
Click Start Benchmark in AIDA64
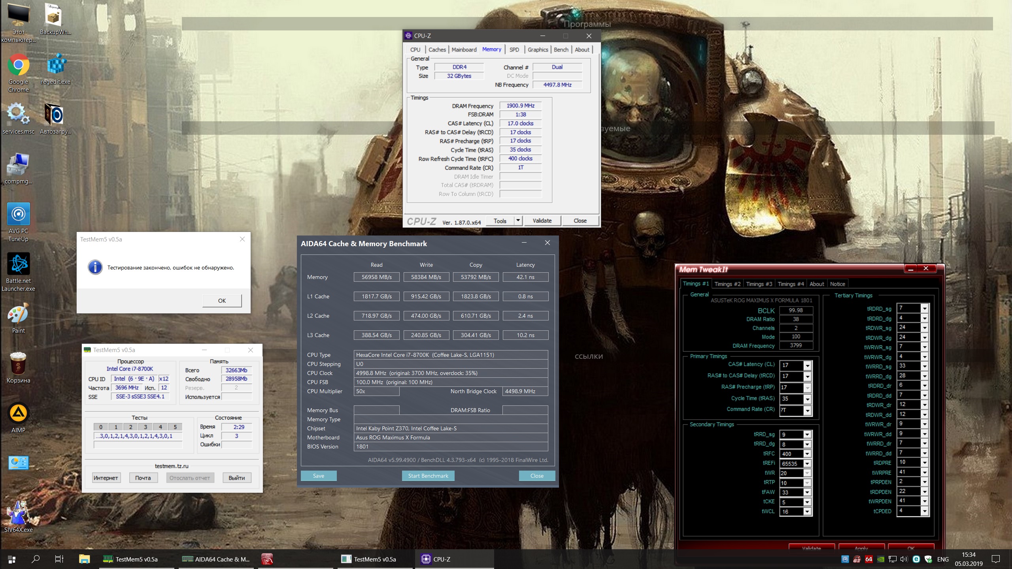(x=428, y=476)
